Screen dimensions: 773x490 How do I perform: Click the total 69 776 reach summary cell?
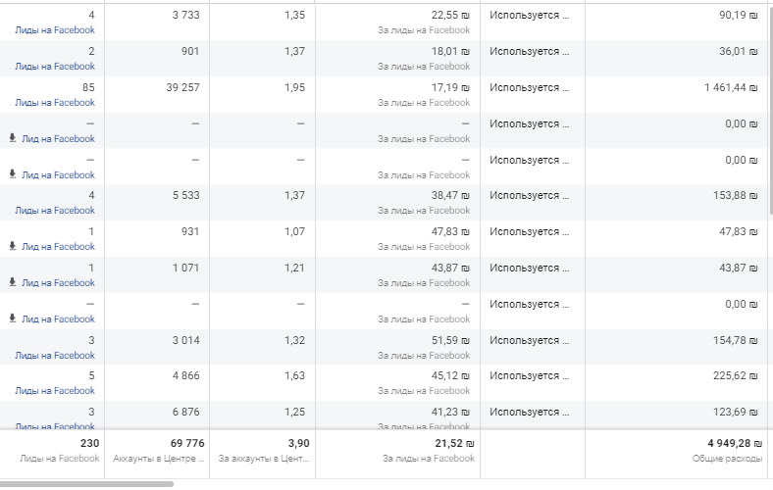coord(186,444)
